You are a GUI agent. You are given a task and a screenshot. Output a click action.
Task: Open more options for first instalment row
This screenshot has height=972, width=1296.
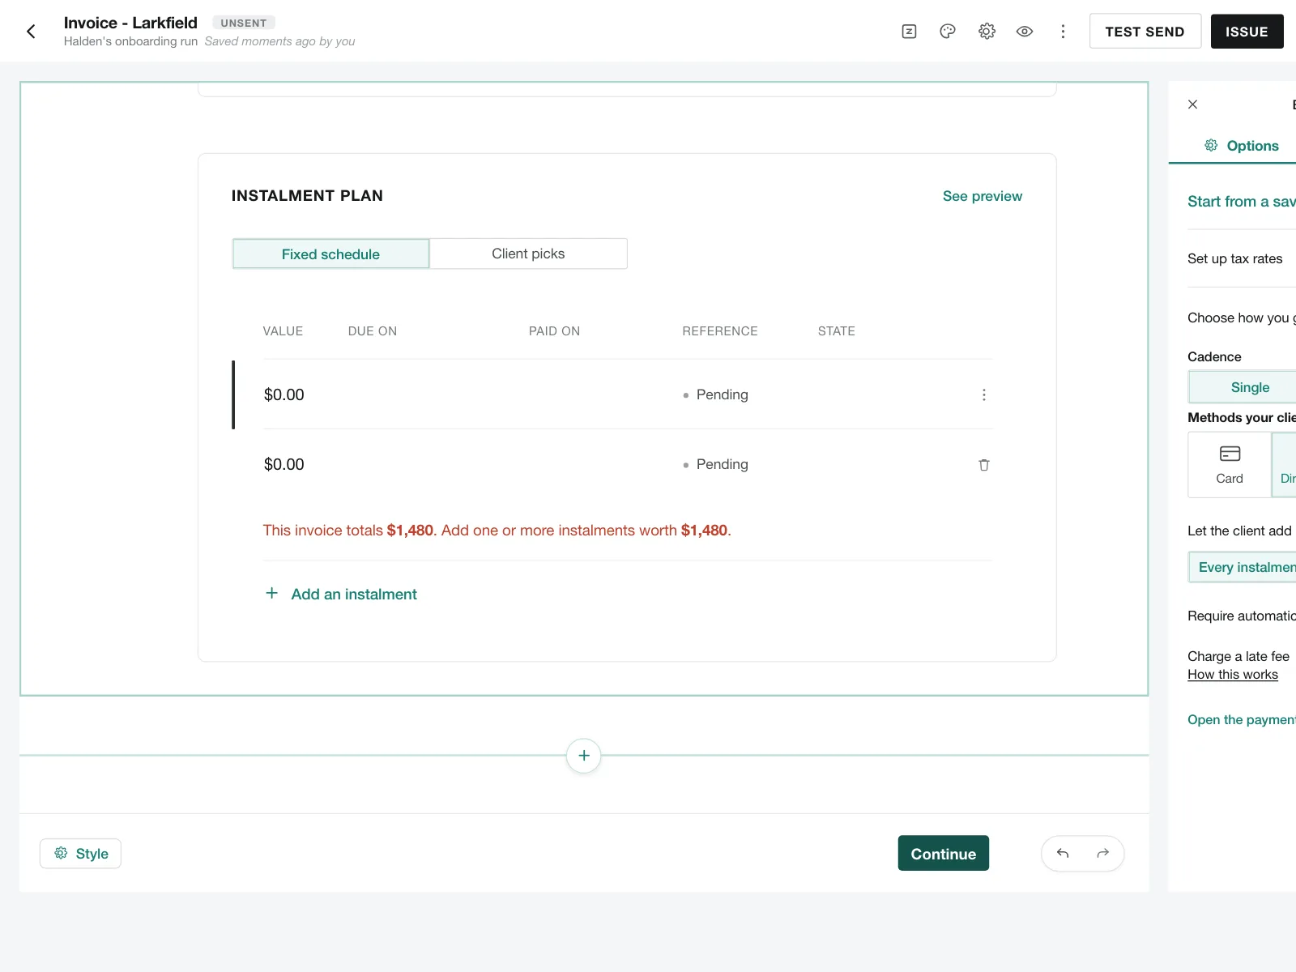983,394
